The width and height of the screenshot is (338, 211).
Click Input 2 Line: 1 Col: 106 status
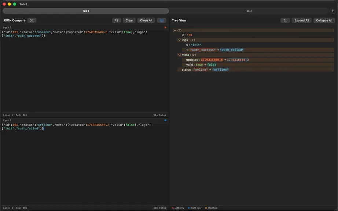point(15,208)
